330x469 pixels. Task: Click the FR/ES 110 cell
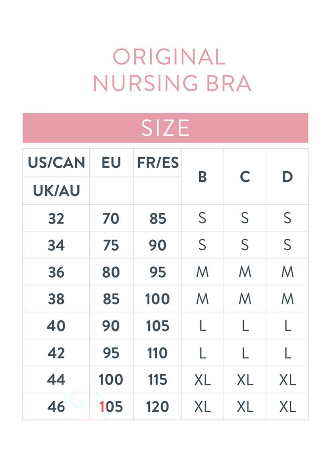click(x=157, y=353)
